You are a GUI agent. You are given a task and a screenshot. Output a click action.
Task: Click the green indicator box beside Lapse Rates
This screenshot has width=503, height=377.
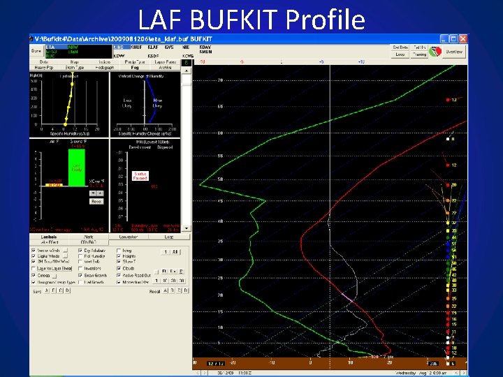tap(187, 63)
